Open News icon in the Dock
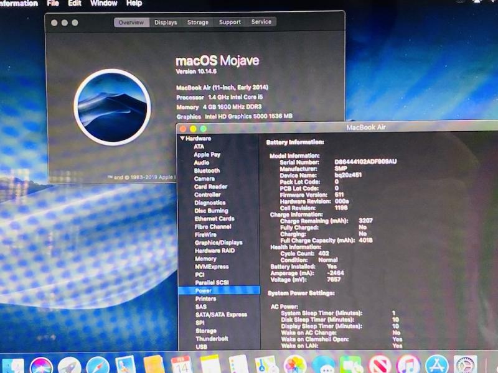 point(380,365)
